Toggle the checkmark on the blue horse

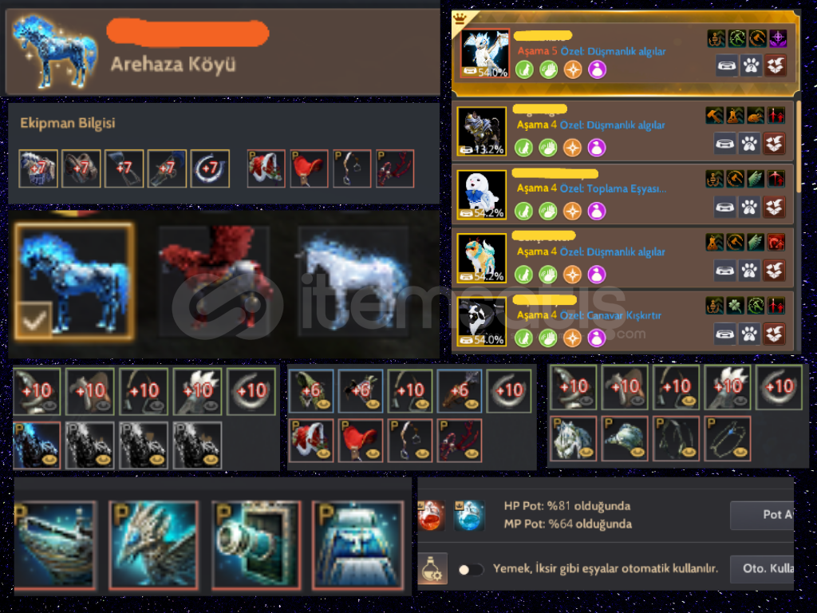click(34, 319)
